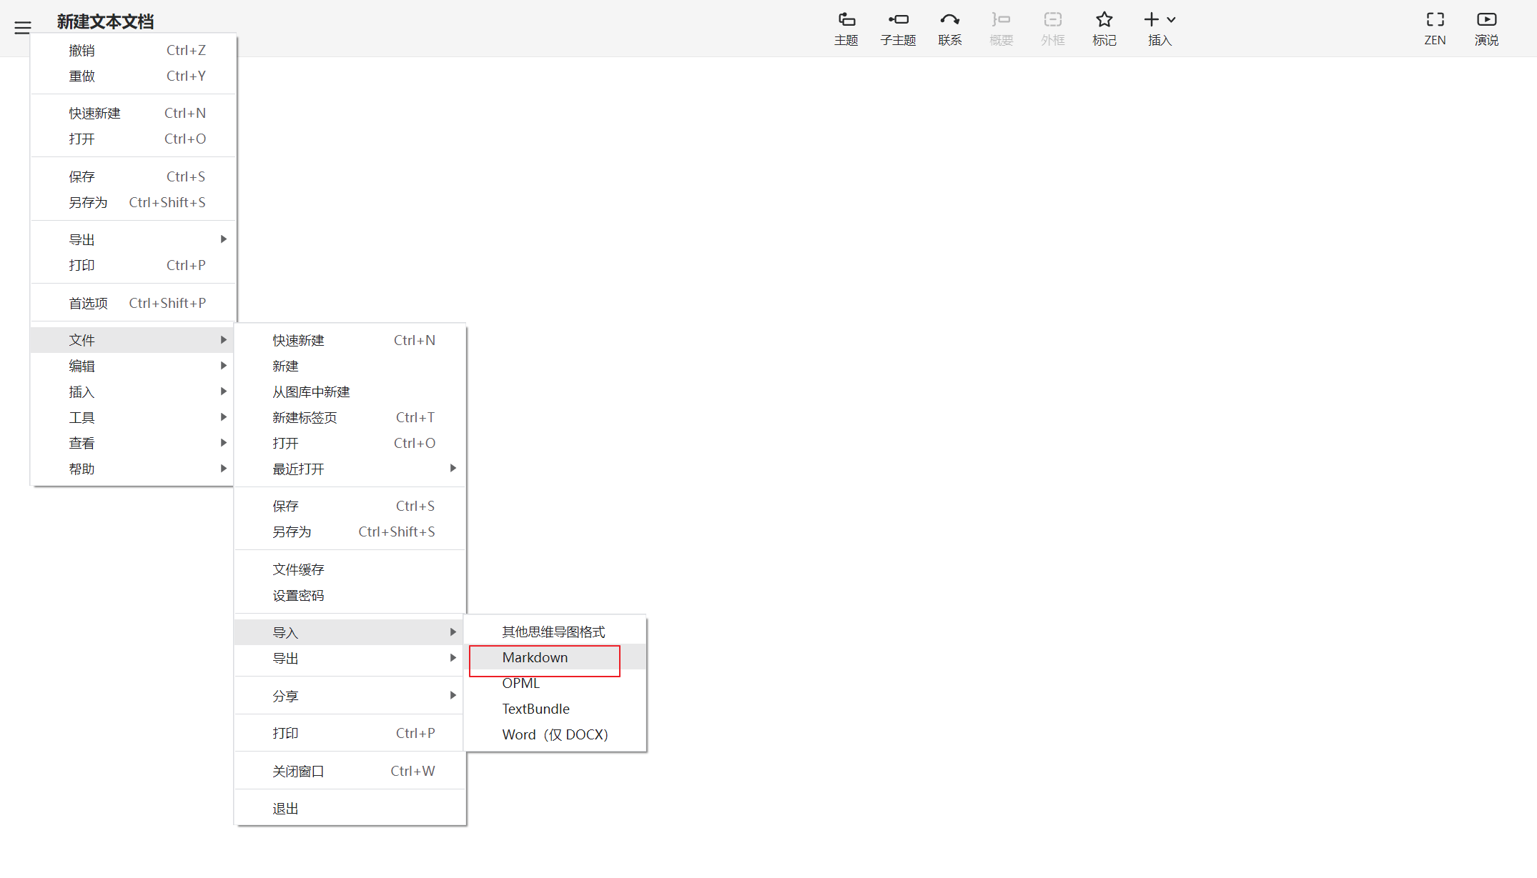Select TextBundle import format
This screenshot has height=878, width=1537.
click(x=536, y=709)
